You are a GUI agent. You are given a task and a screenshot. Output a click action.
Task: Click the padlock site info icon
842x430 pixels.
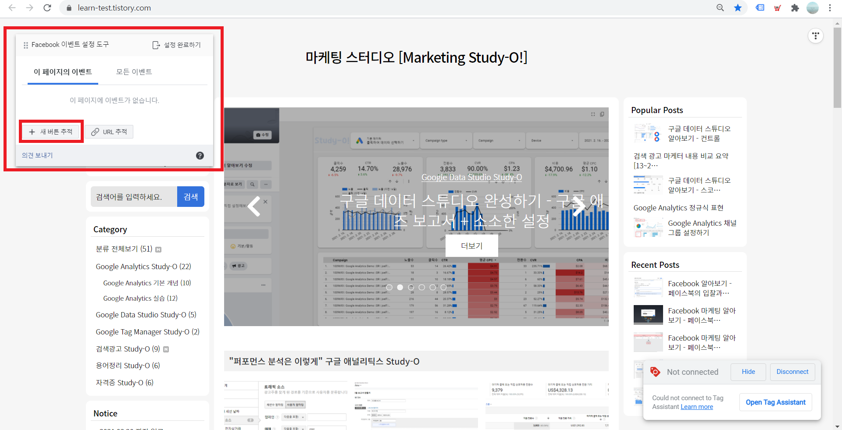click(68, 8)
